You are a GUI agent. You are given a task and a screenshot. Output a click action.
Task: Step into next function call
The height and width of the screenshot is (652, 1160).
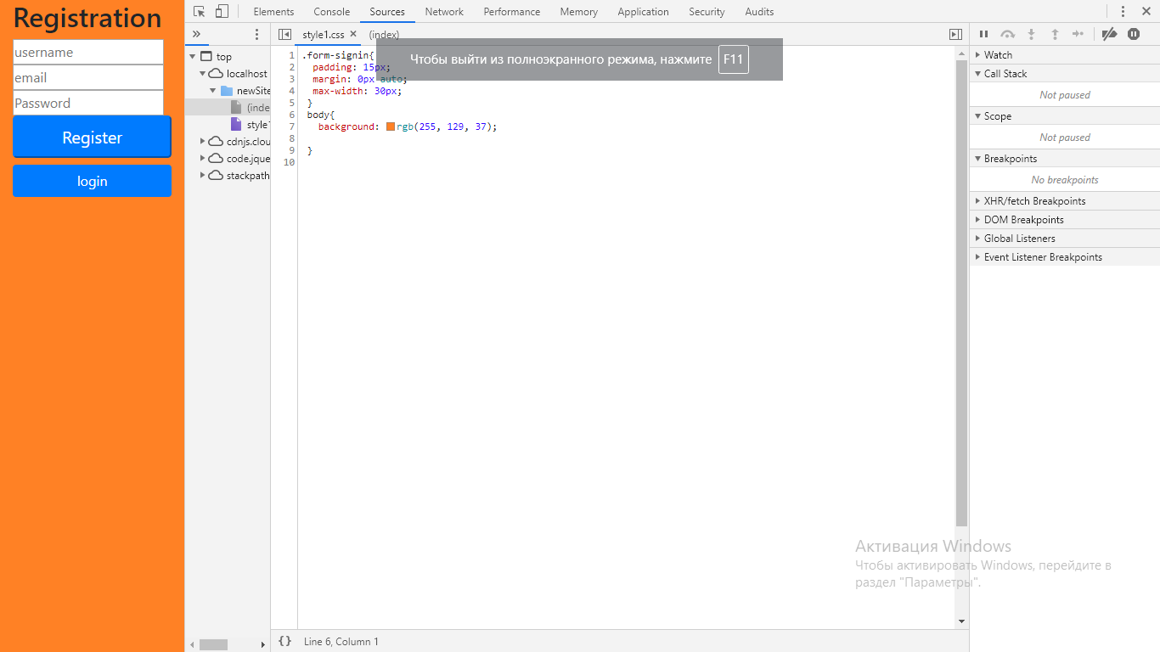[1031, 34]
